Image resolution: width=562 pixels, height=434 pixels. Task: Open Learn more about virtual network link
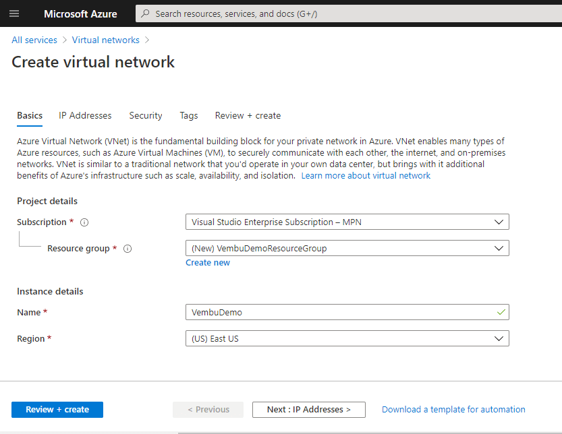[x=366, y=175]
